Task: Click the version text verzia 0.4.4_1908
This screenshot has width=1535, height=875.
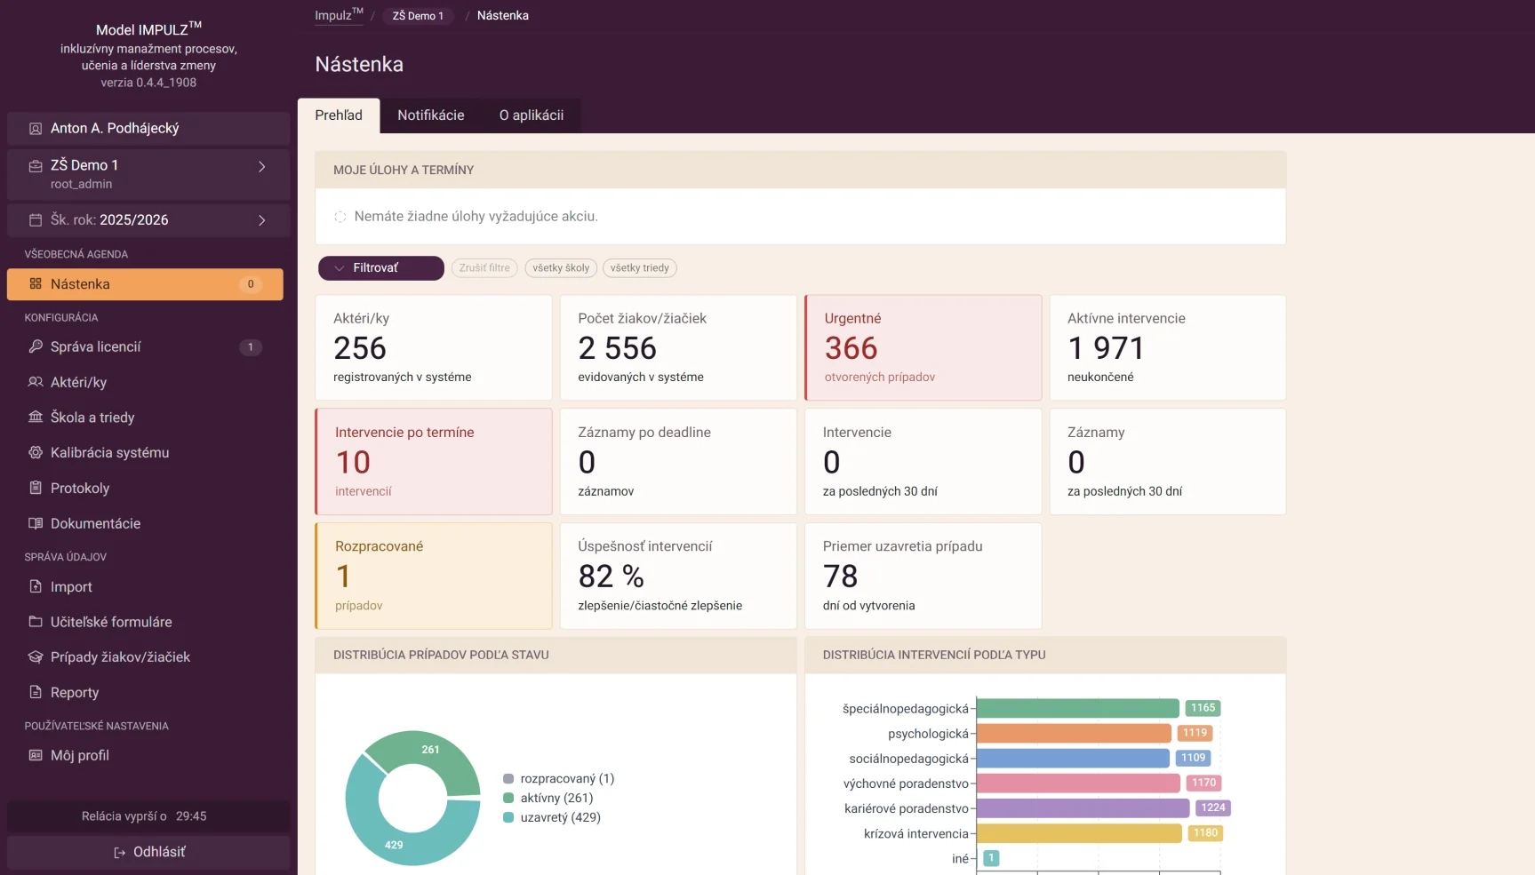Action: (x=148, y=83)
